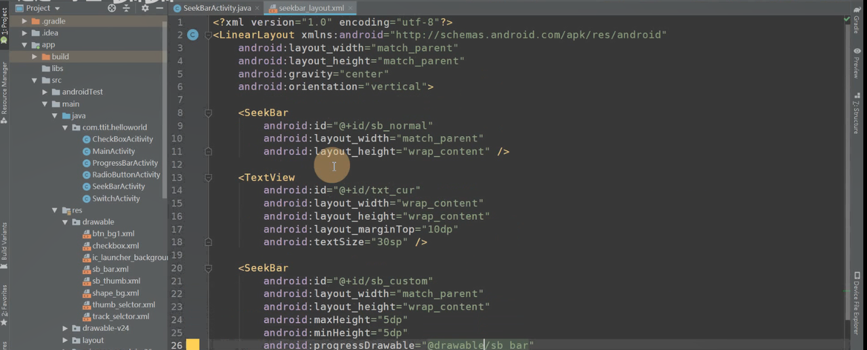Image resolution: width=867 pixels, height=350 pixels.
Task: Open ic_launcher_background drawable file
Action: pyautogui.click(x=125, y=257)
